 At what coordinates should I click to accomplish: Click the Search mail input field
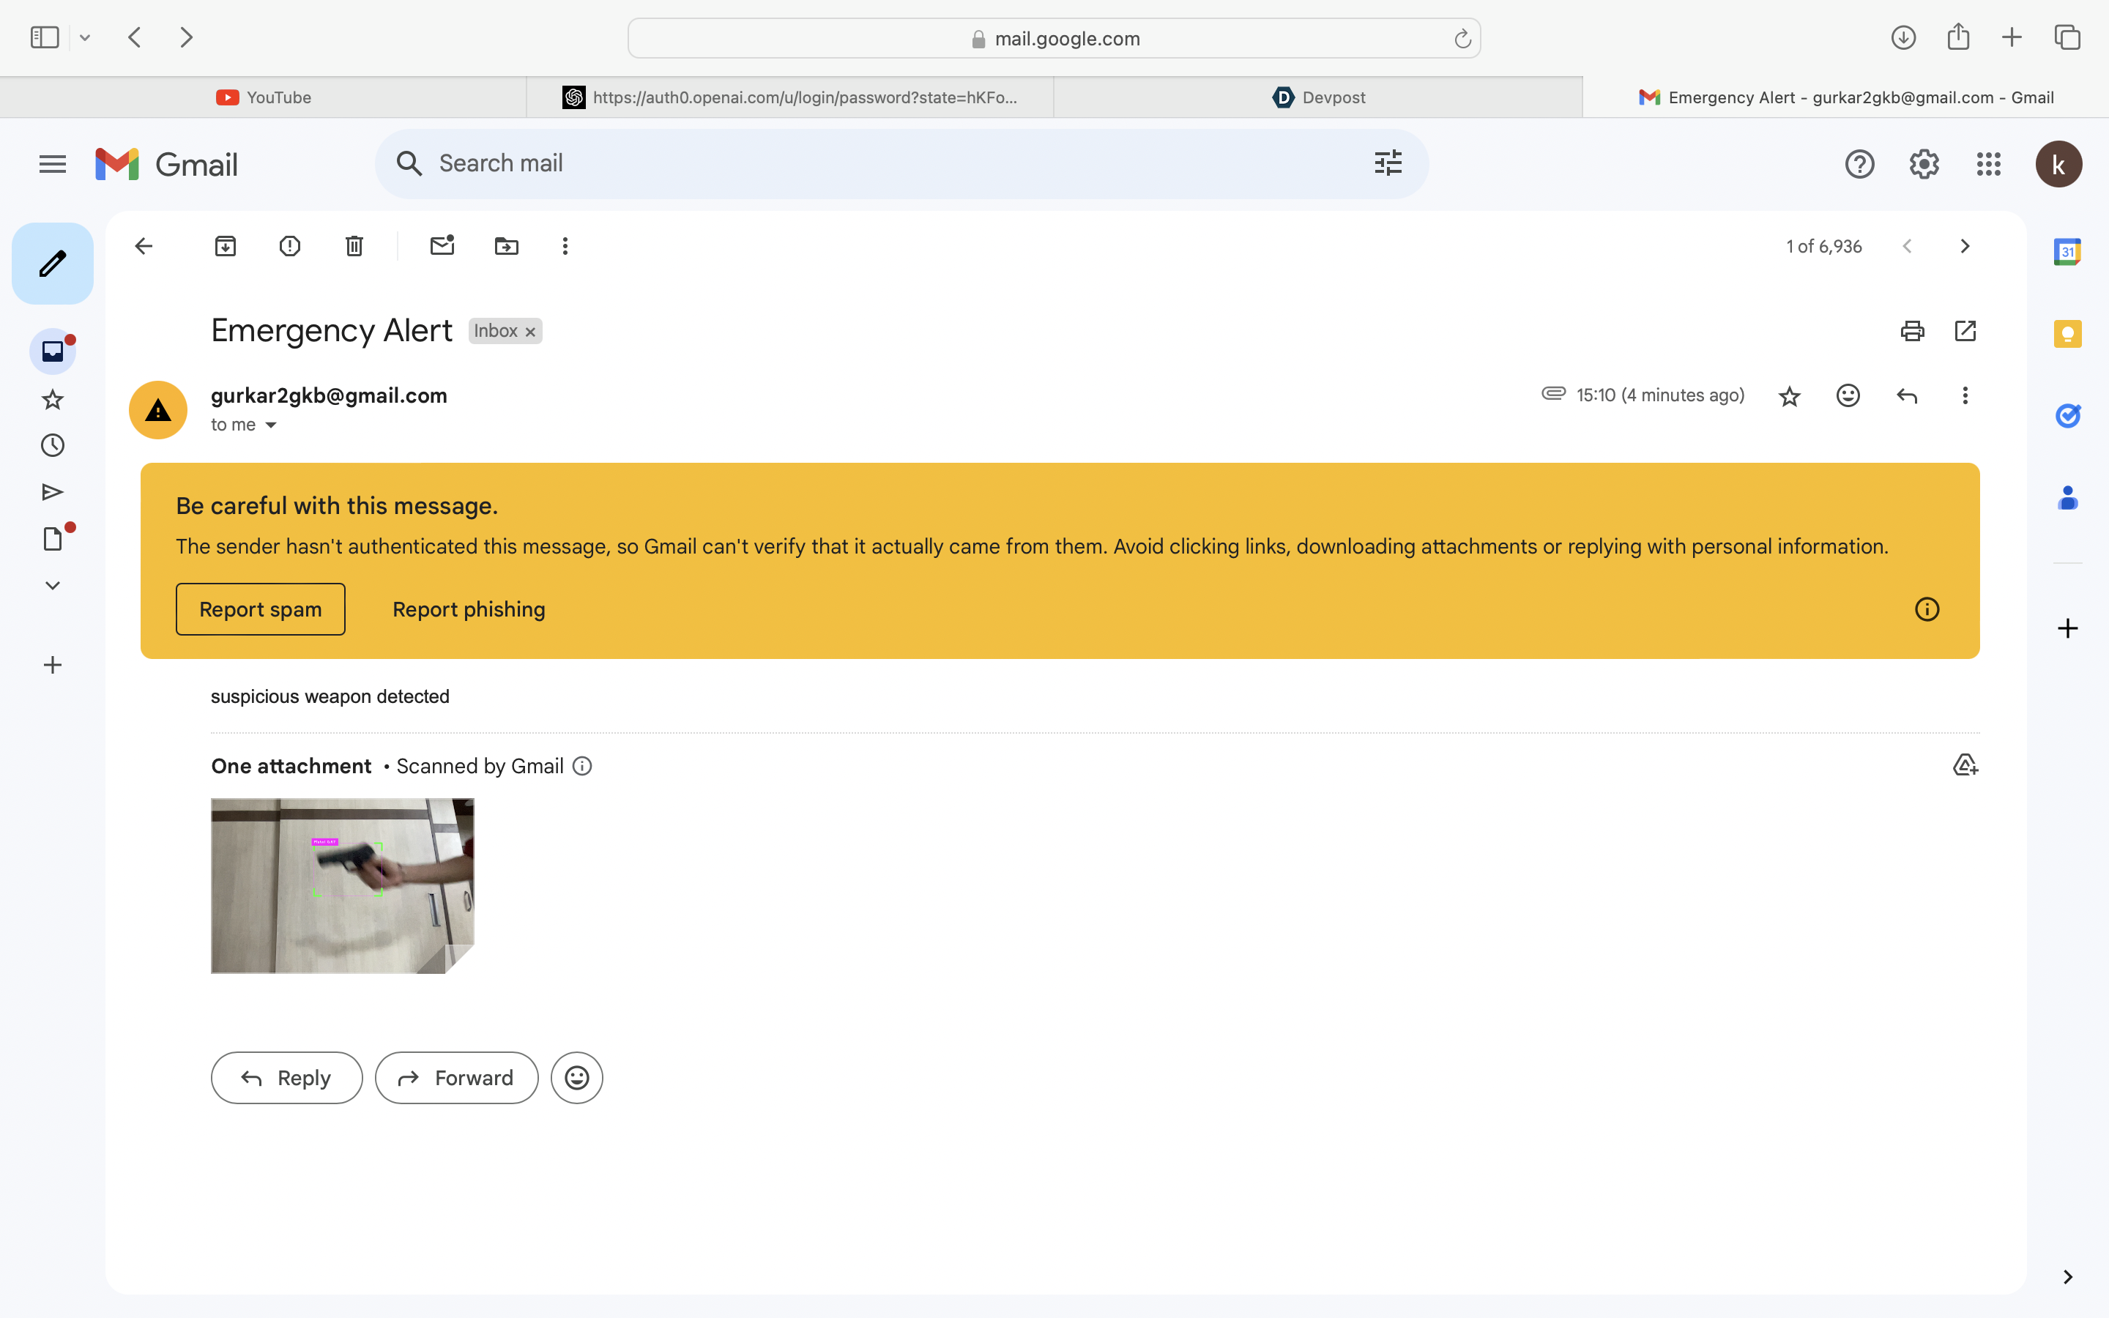(x=871, y=163)
